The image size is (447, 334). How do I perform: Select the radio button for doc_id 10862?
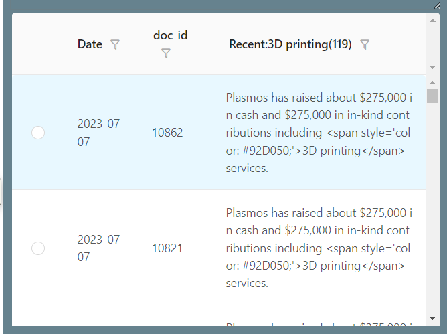click(x=38, y=133)
